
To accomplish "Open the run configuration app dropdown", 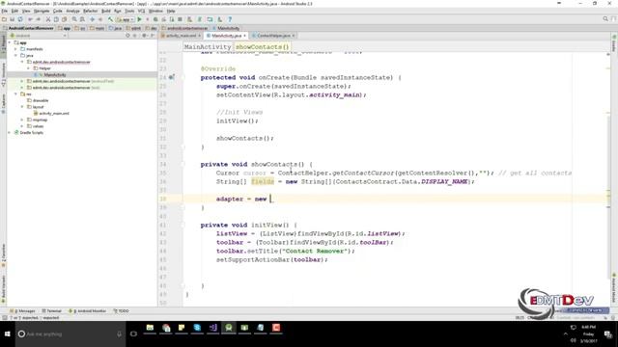I will (x=125, y=19).
